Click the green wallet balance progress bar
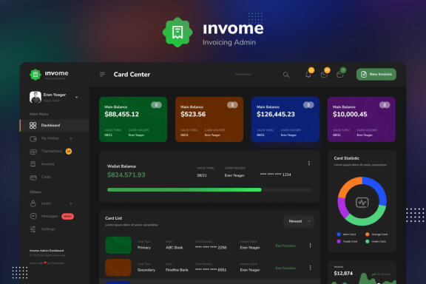Screen dimensions: 426x284 pos(184,189)
